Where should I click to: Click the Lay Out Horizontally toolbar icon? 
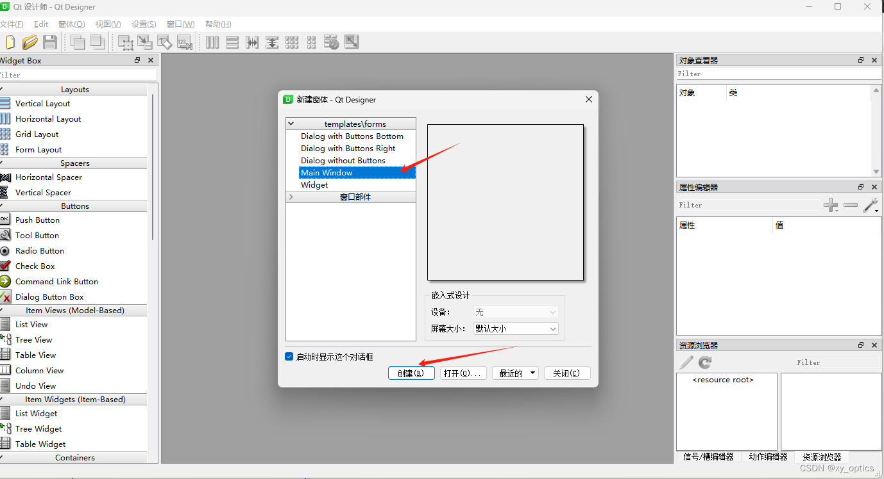(x=212, y=42)
